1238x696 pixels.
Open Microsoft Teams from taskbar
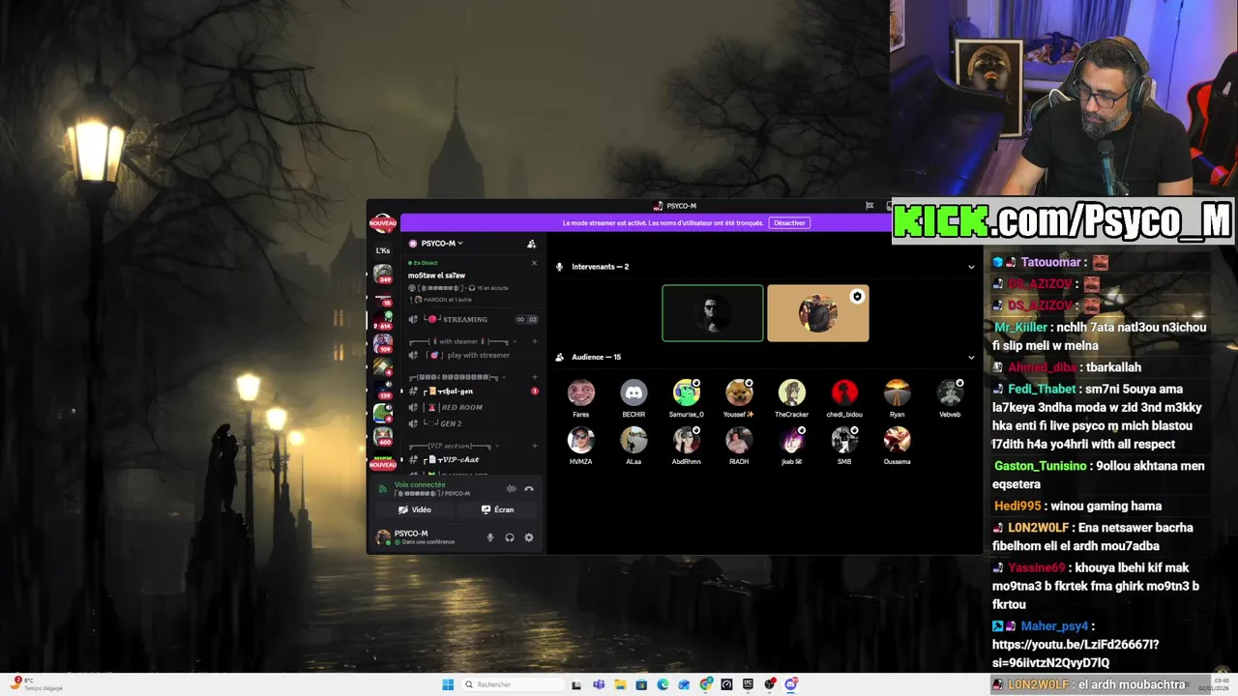point(599,684)
